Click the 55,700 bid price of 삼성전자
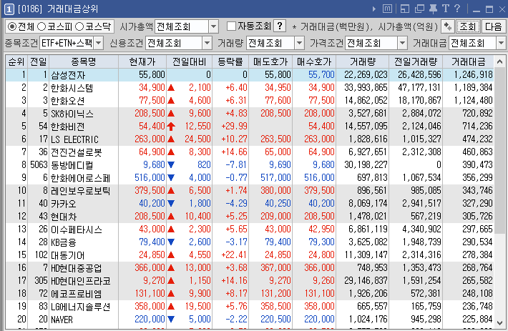 point(321,75)
